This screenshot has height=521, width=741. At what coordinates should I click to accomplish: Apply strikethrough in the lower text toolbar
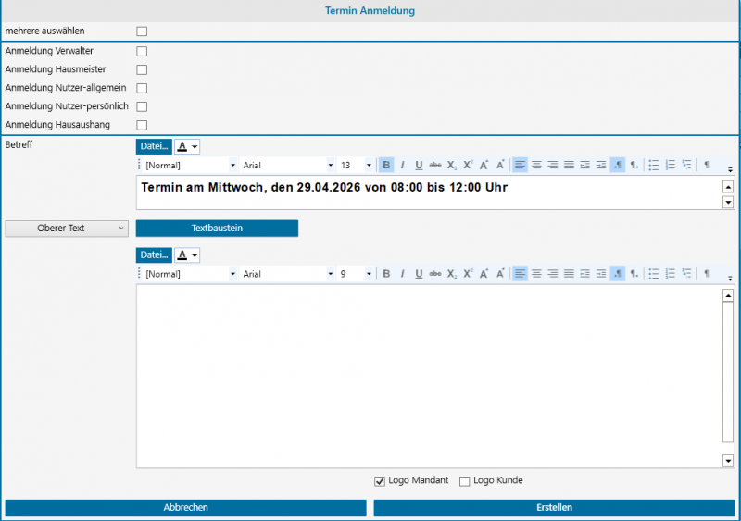[x=435, y=274]
